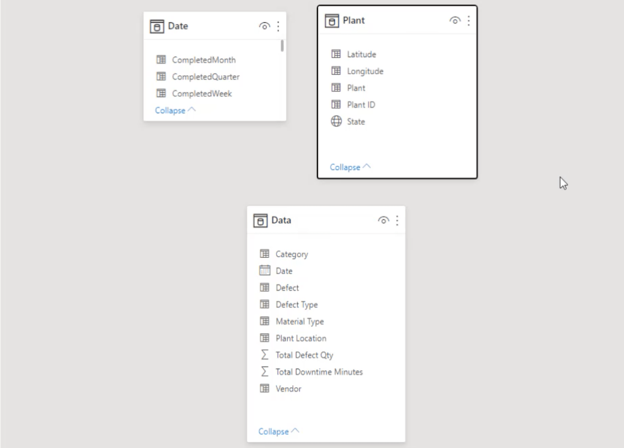The image size is (624, 448).
Task: Collapse the Plant table card
Action: (350, 167)
